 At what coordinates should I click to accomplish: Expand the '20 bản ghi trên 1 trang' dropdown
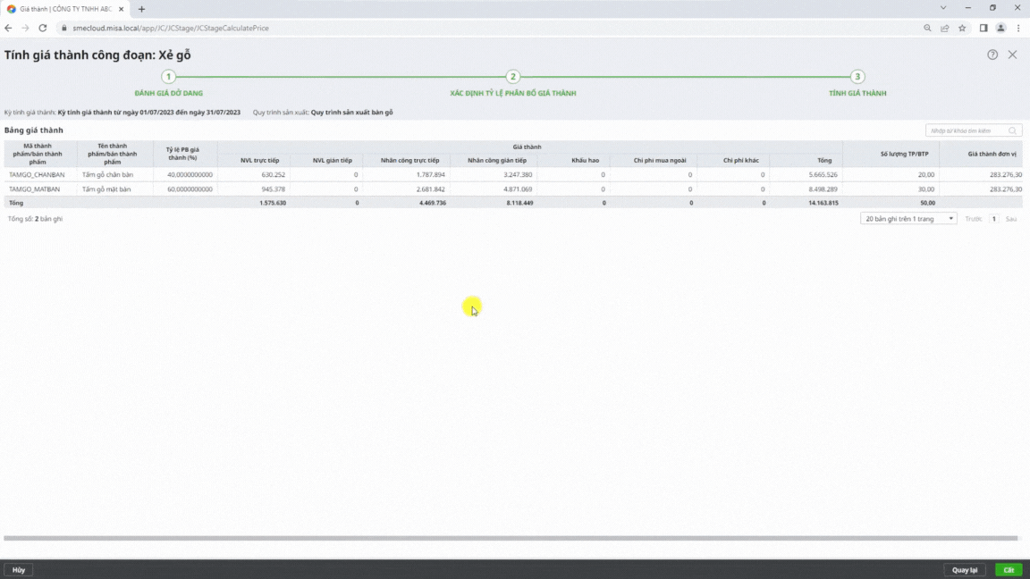(x=908, y=218)
